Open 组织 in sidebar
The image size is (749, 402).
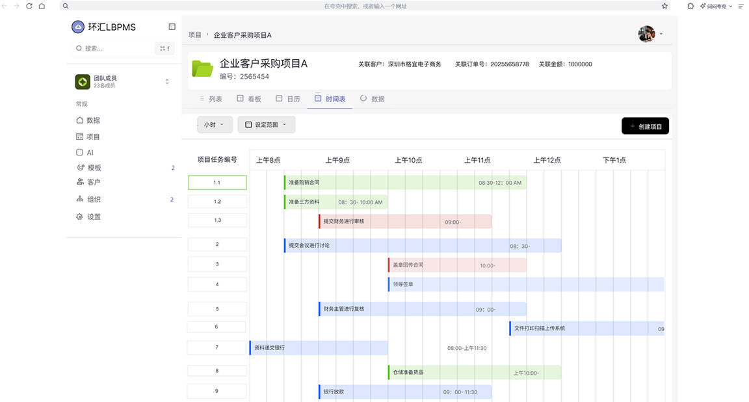(89, 199)
